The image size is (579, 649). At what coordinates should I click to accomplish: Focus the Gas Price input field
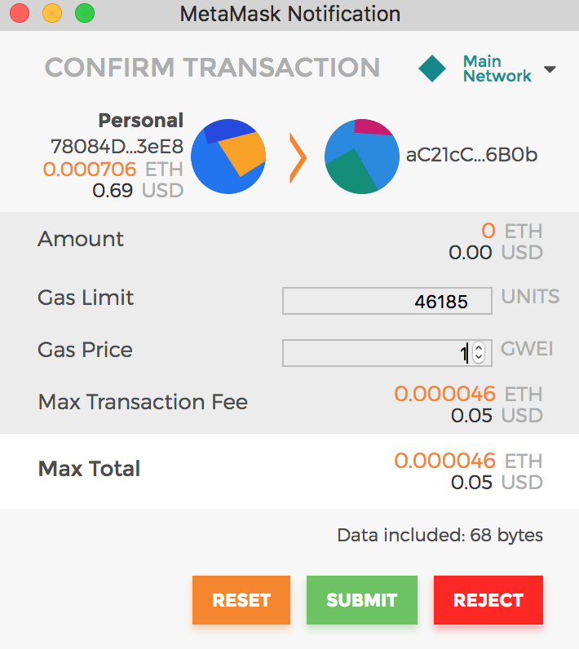pyautogui.click(x=387, y=353)
